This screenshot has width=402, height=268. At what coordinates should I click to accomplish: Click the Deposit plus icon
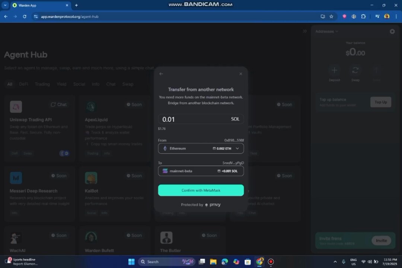[x=334, y=70]
